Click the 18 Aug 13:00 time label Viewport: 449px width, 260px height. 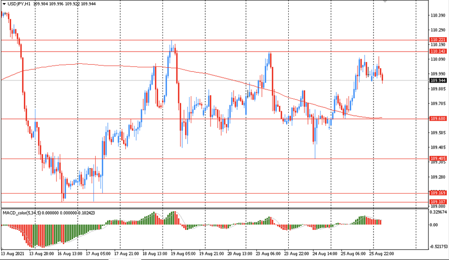coord(154,254)
